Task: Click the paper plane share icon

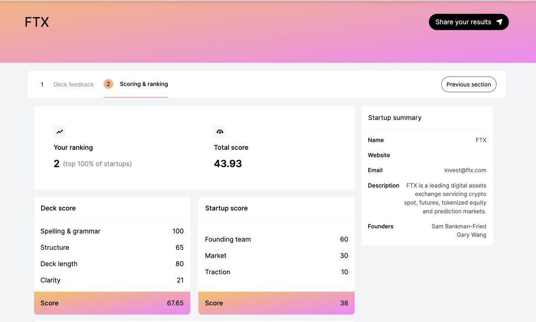Action: [x=499, y=22]
